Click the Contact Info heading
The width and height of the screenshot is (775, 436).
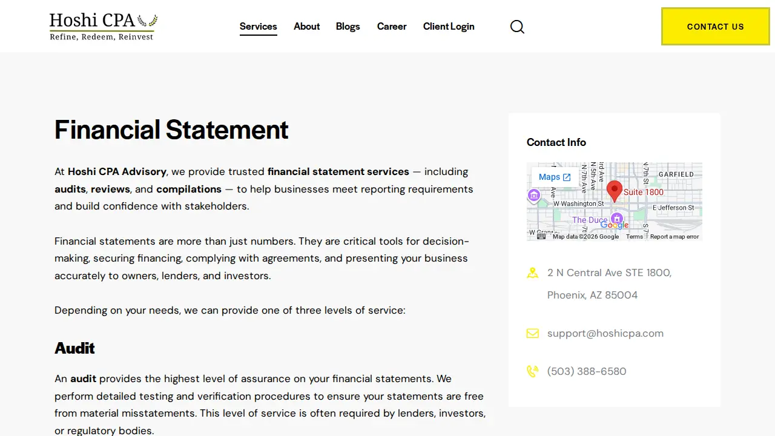click(x=556, y=142)
